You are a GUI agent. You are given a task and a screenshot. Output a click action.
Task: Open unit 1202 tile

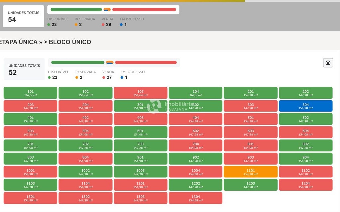click(196, 185)
